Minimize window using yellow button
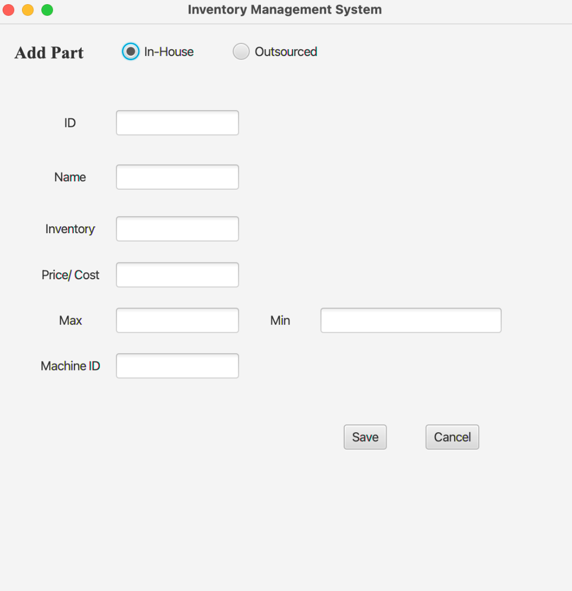Viewport: 572px width, 591px height. point(28,10)
